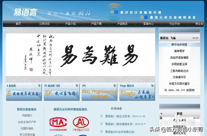Click the small icon beside E 易语言 header
This screenshot has width=207, height=136.
[x=39, y=86]
